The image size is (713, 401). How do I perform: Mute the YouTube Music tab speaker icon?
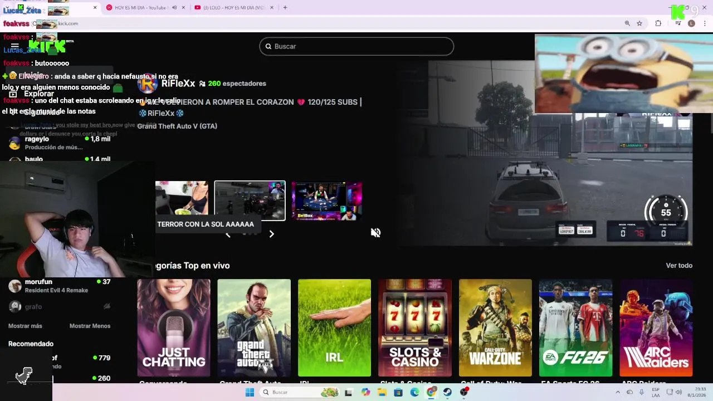coord(174,8)
